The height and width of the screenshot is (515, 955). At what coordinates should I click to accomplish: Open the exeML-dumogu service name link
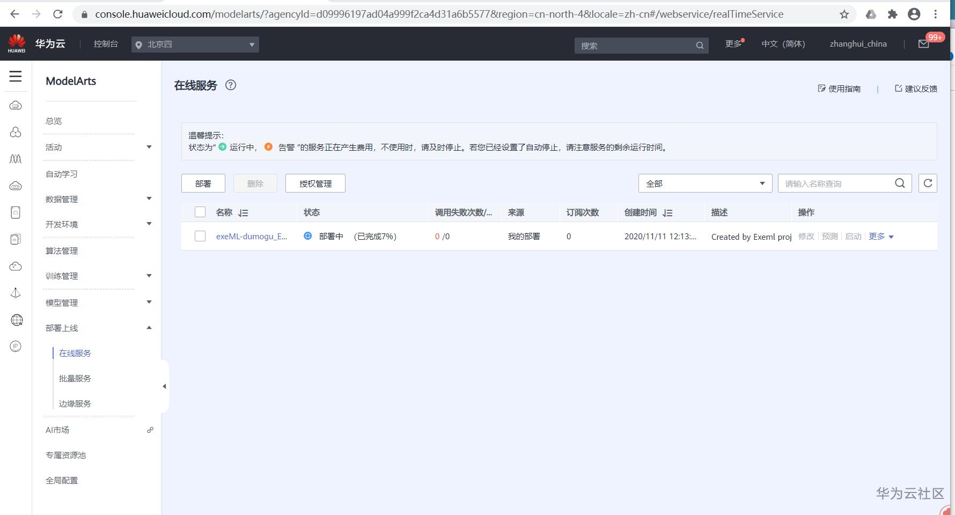pos(252,236)
